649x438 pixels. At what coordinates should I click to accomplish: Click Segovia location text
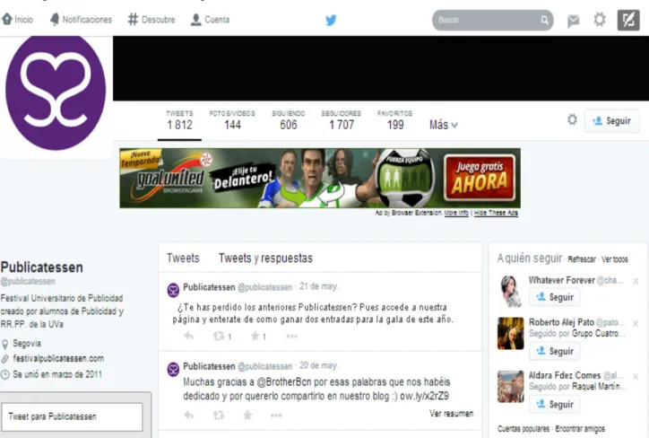coord(27,344)
